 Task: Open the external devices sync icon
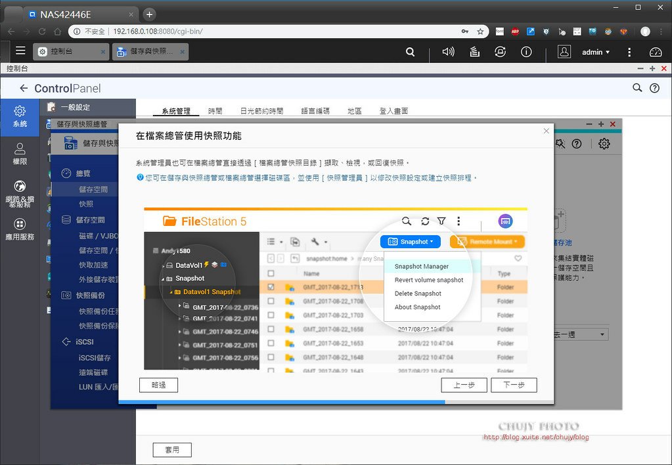tap(500, 52)
